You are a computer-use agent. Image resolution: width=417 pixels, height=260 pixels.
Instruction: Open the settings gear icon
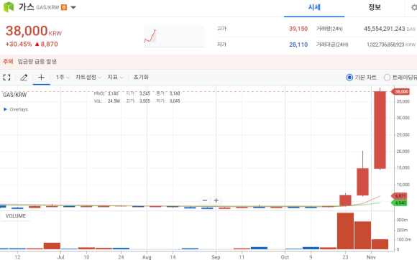tap(414, 7)
